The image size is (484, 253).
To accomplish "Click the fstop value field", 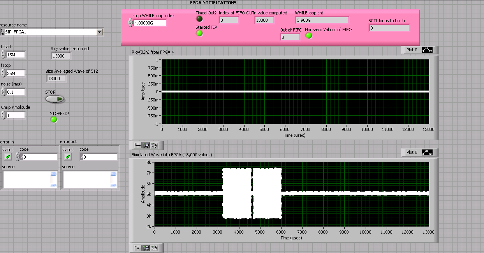I will click(15, 73).
